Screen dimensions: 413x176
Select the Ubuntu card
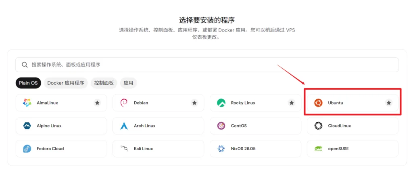[353, 103]
